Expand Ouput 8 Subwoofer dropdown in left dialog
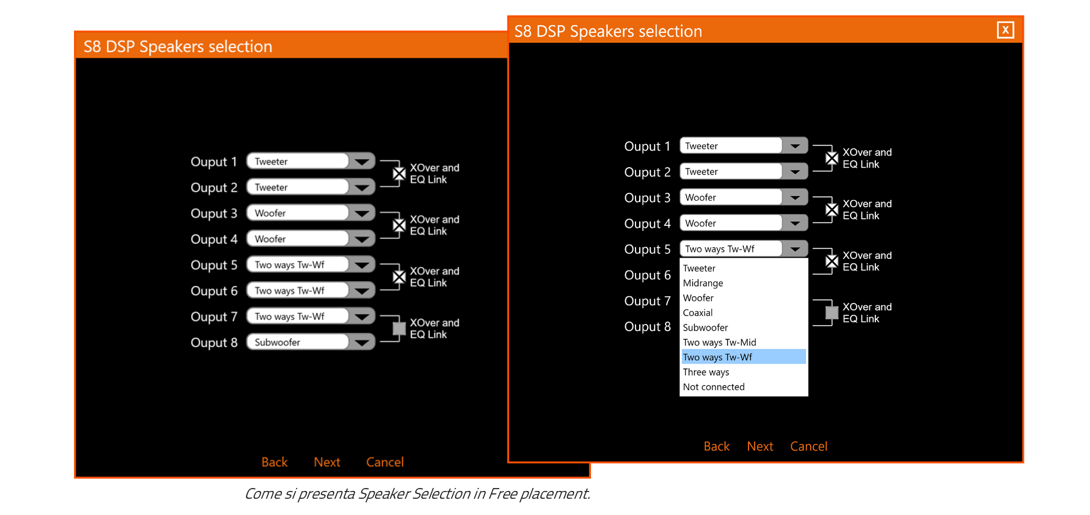The width and height of the screenshot is (1090, 515). tap(361, 343)
